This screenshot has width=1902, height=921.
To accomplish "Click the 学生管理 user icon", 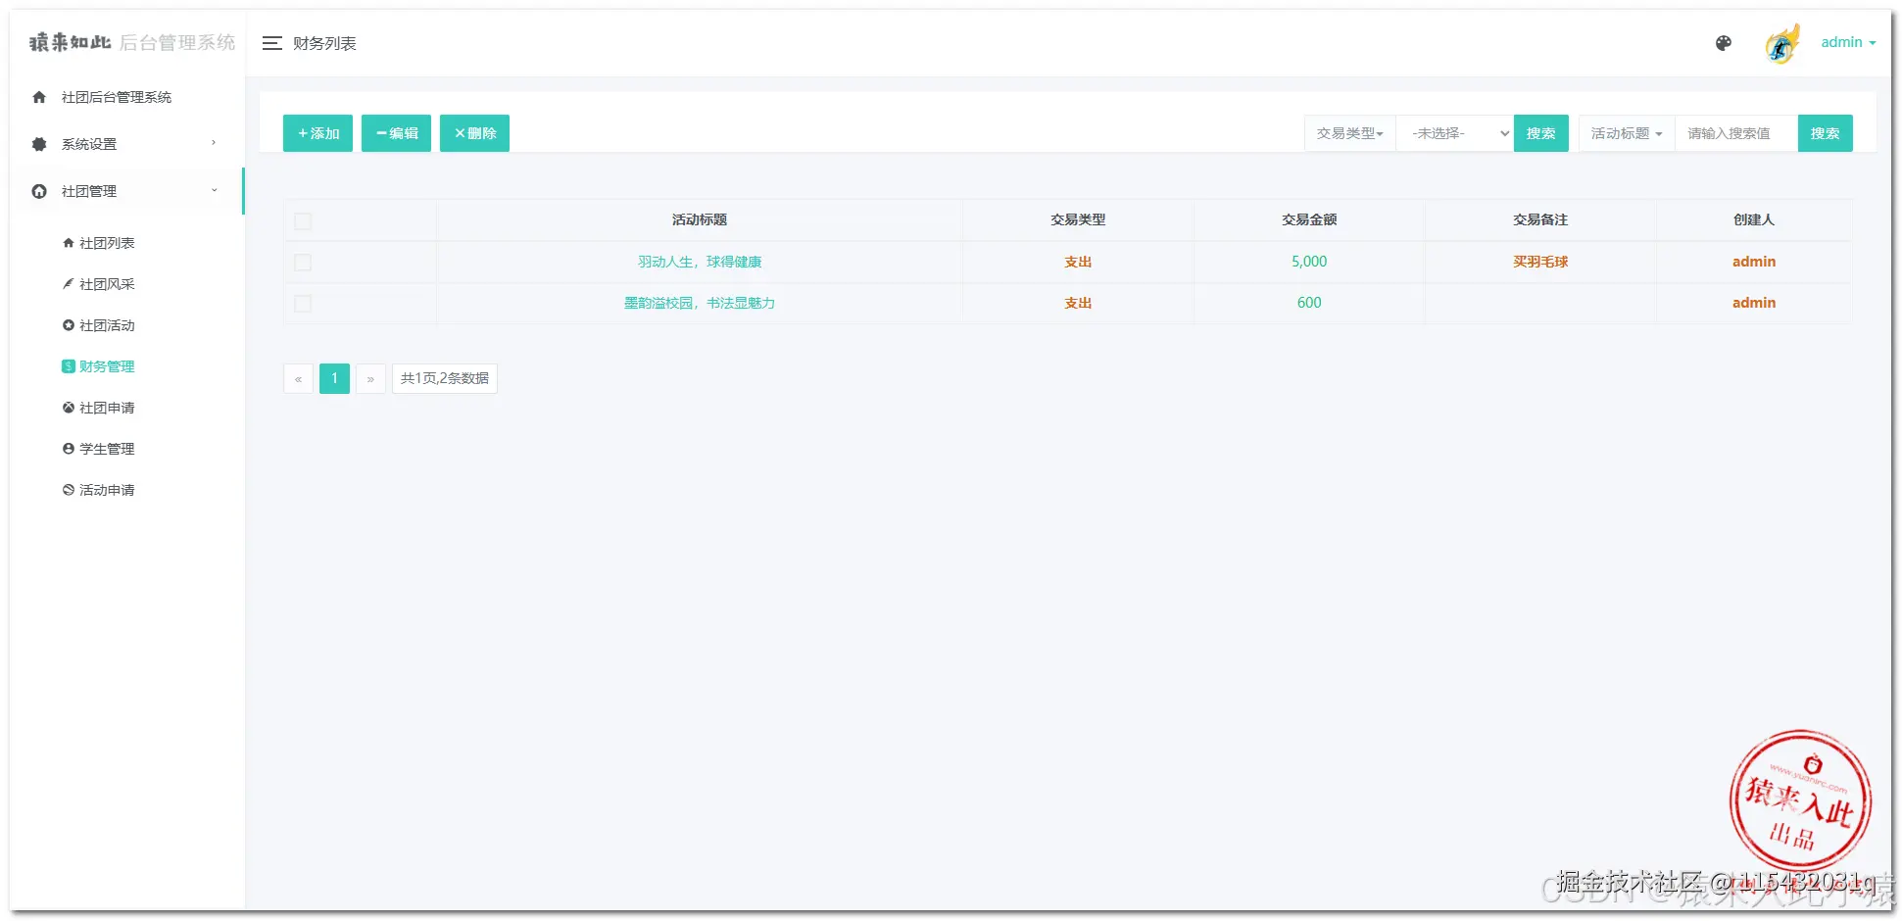I will coord(69,449).
